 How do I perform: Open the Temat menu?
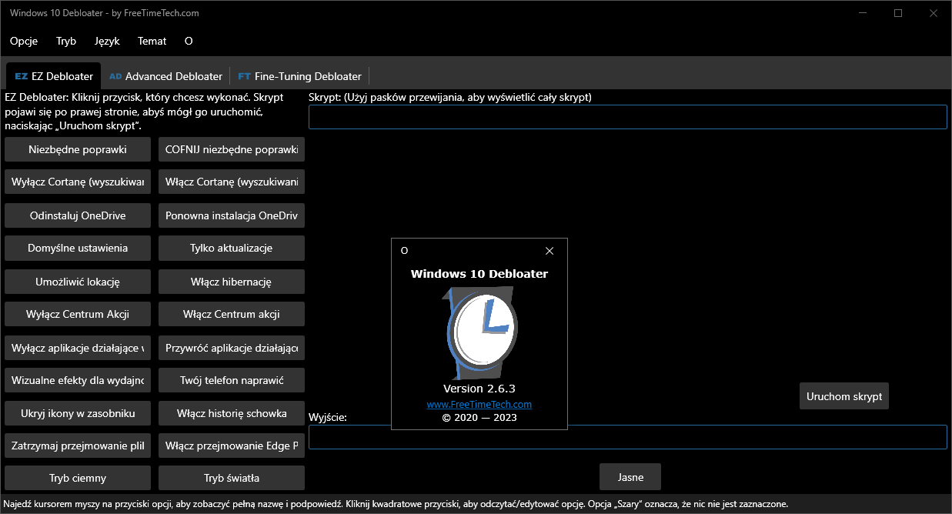(152, 41)
